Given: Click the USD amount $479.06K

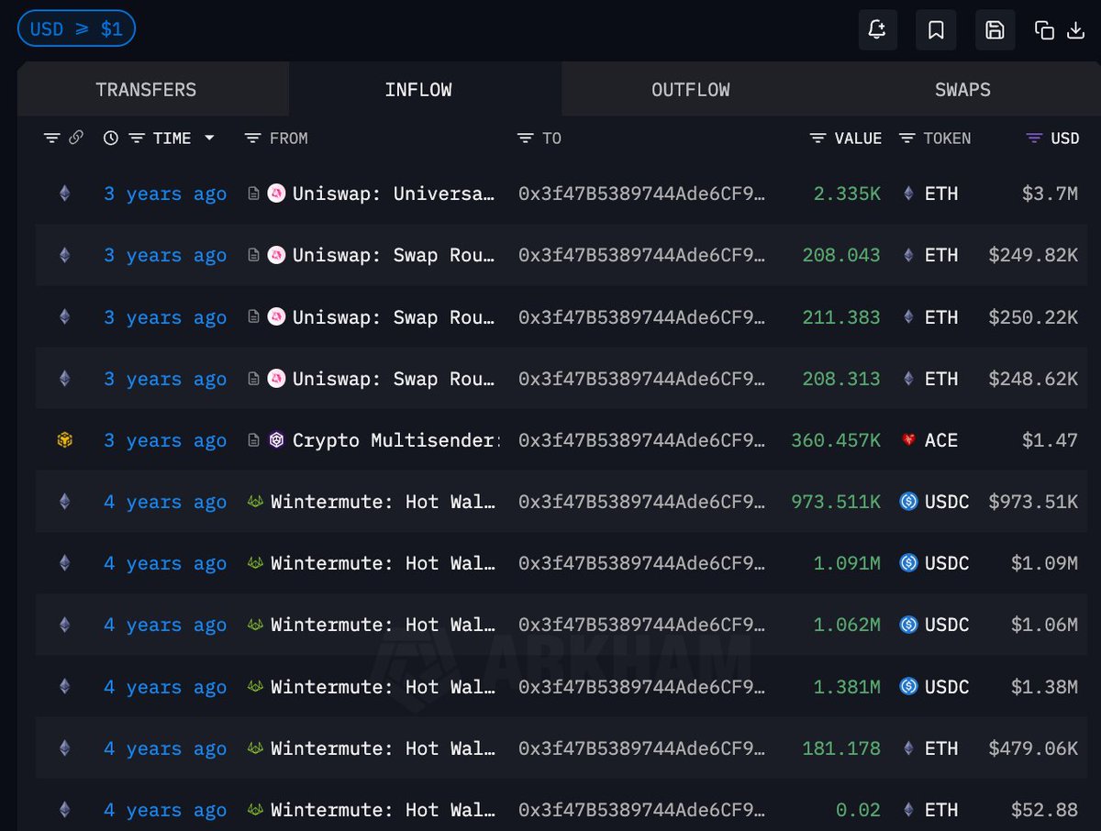Looking at the screenshot, I should click(1033, 748).
